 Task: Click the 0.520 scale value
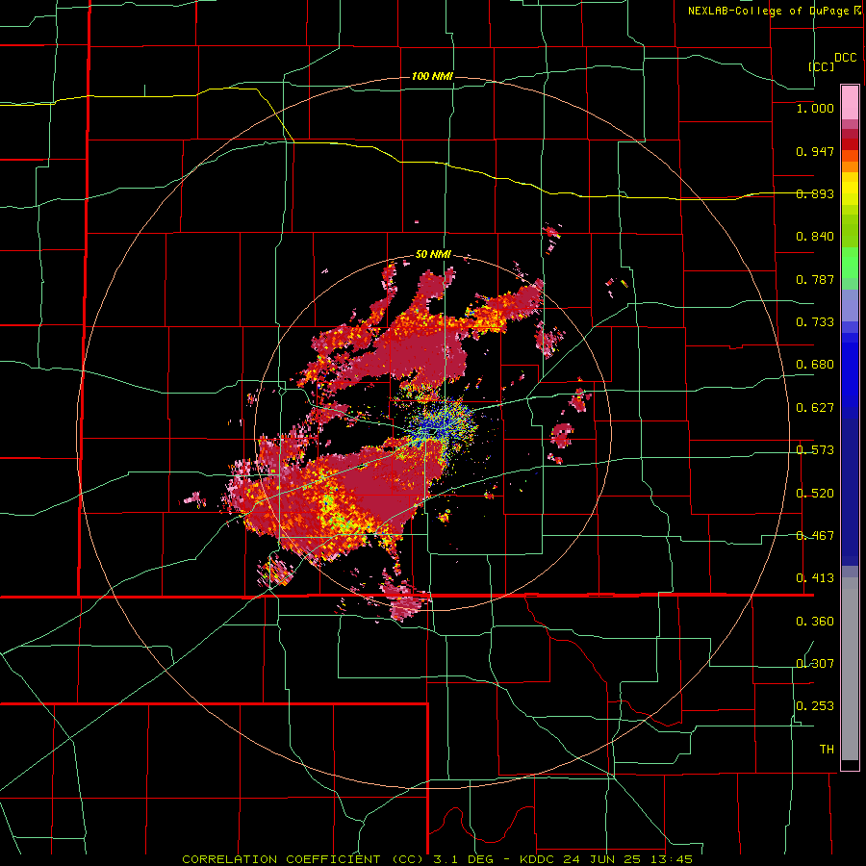click(x=815, y=494)
